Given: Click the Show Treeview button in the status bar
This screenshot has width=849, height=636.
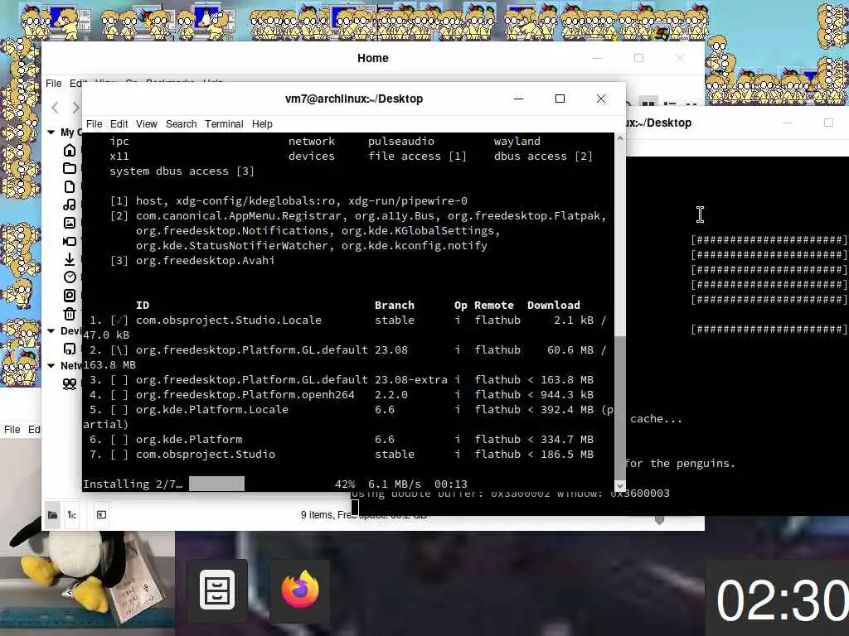Looking at the screenshot, I should (72, 515).
